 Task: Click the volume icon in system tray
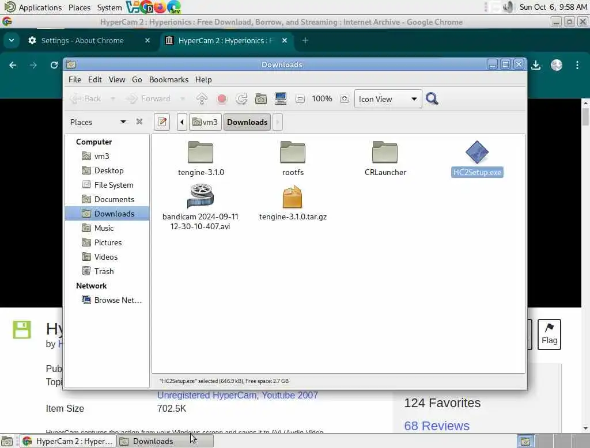508,7
